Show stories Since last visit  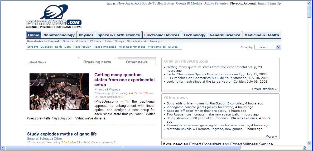[x=137, y=41]
